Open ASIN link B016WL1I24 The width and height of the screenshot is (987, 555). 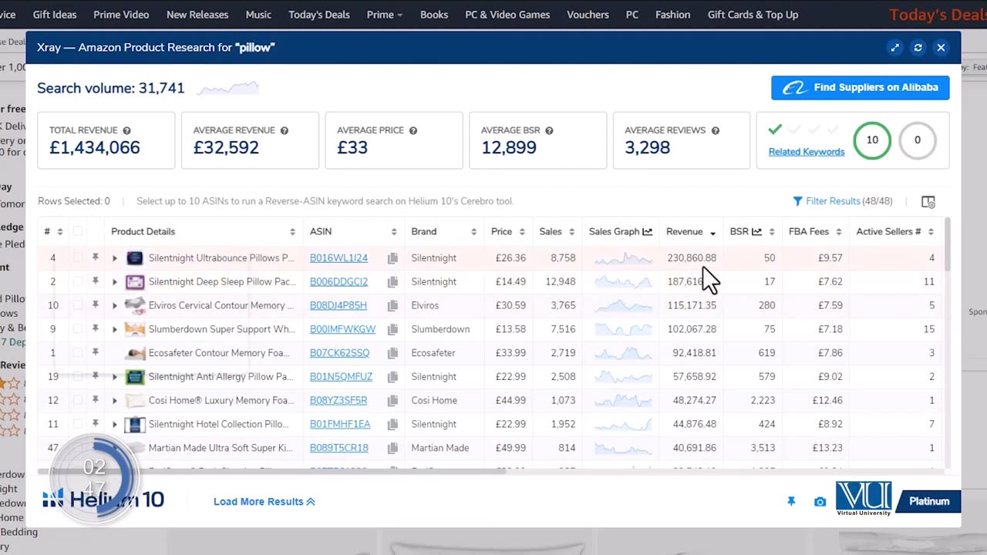tap(339, 258)
